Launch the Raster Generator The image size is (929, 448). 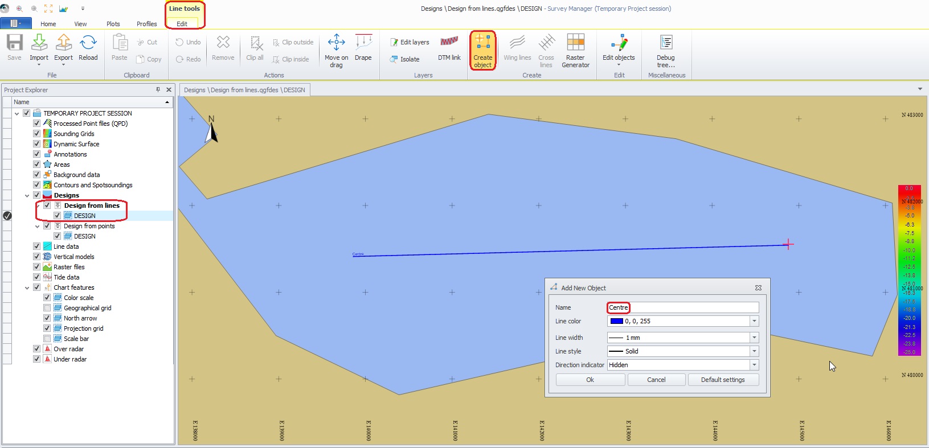(575, 50)
